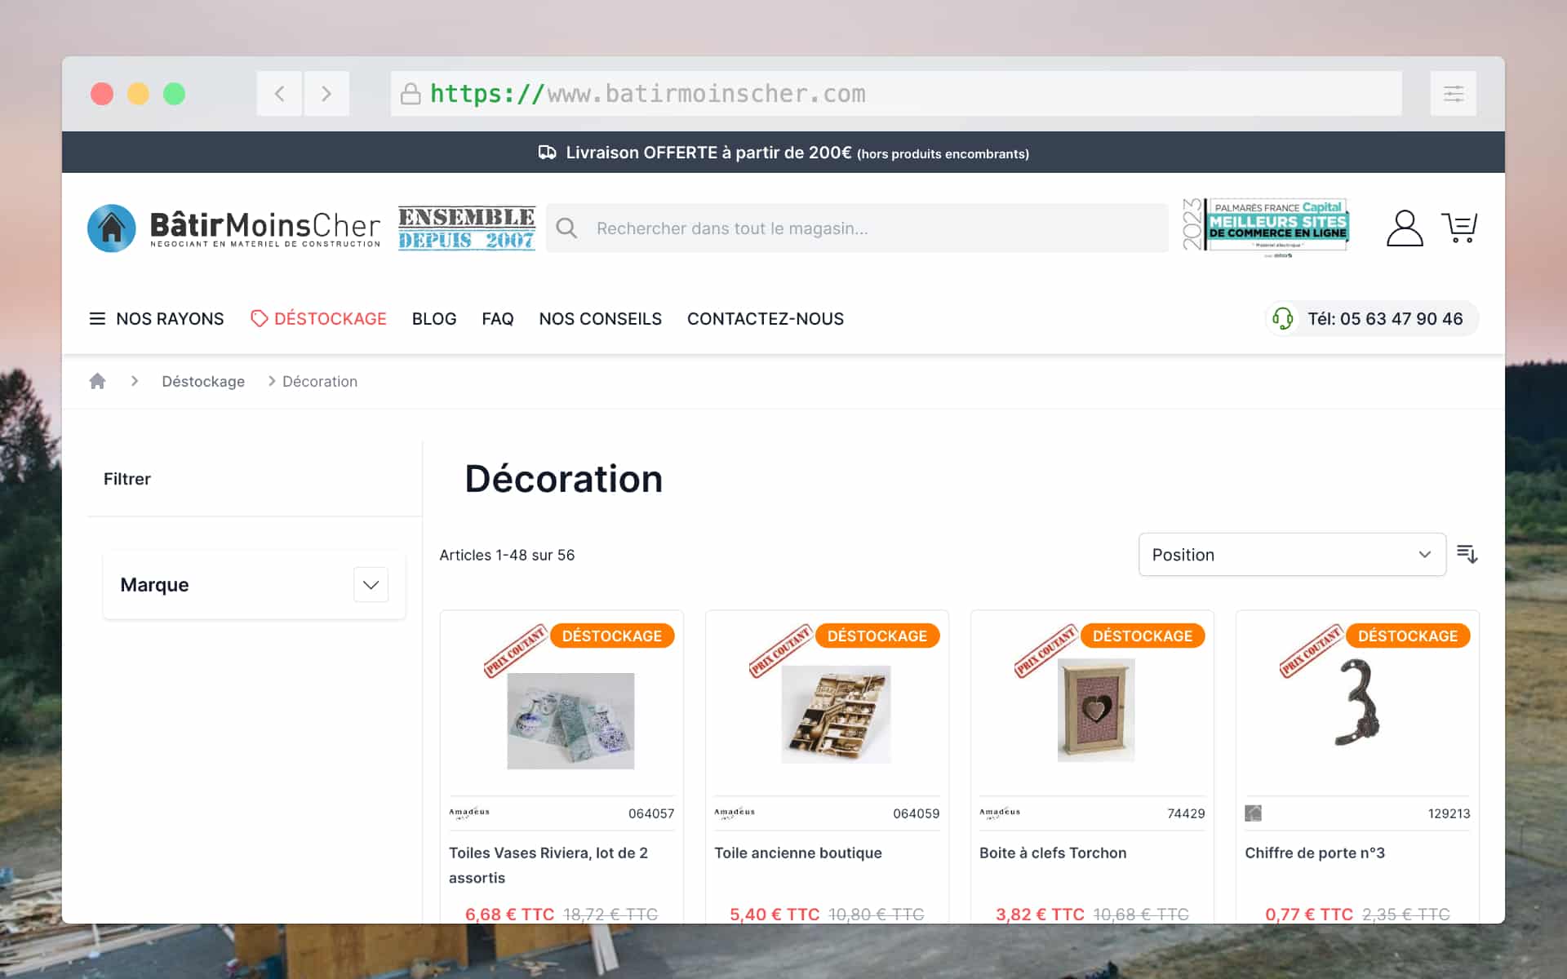The width and height of the screenshot is (1567, 979).
Task: Click the home breadcrumb icon
Action: [x=97, y=381]
